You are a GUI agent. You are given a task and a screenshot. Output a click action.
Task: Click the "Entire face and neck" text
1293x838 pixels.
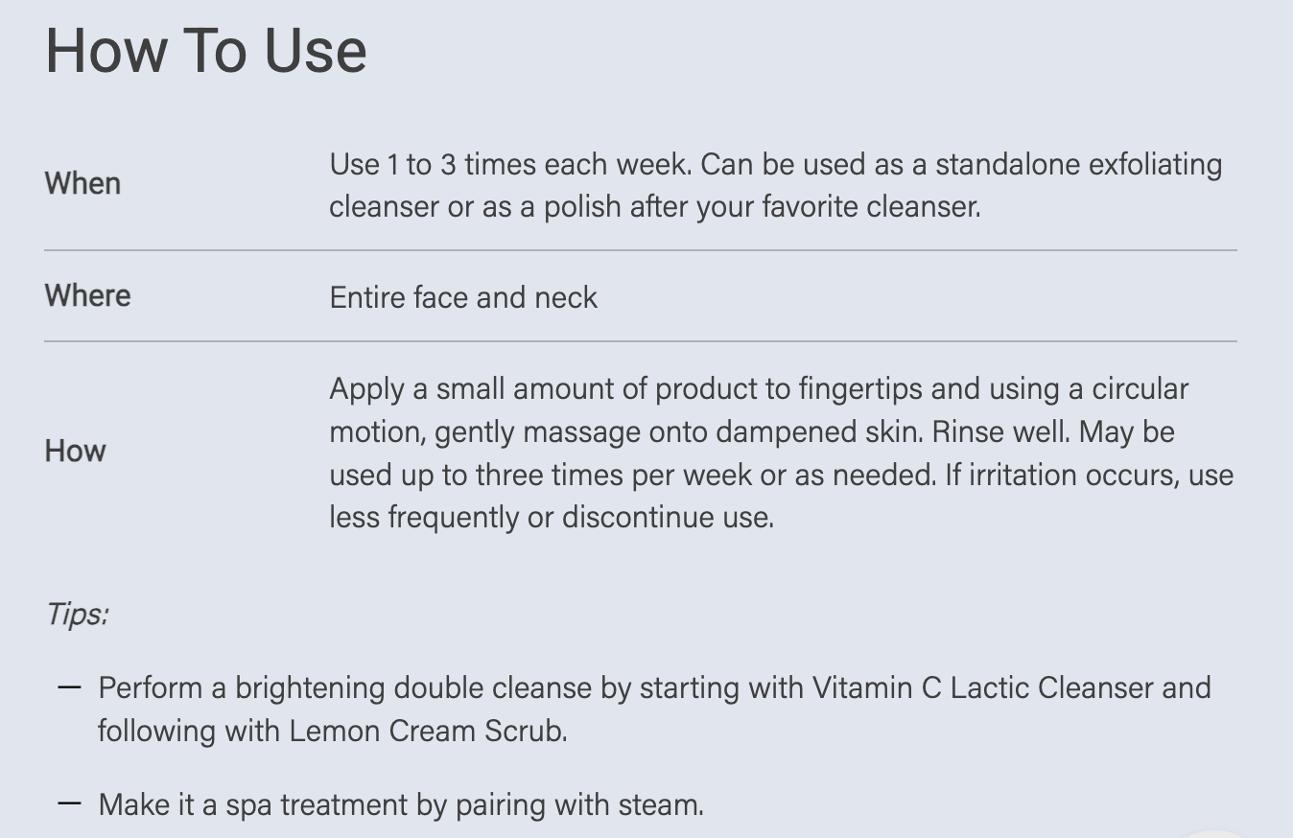coord(463,297)
